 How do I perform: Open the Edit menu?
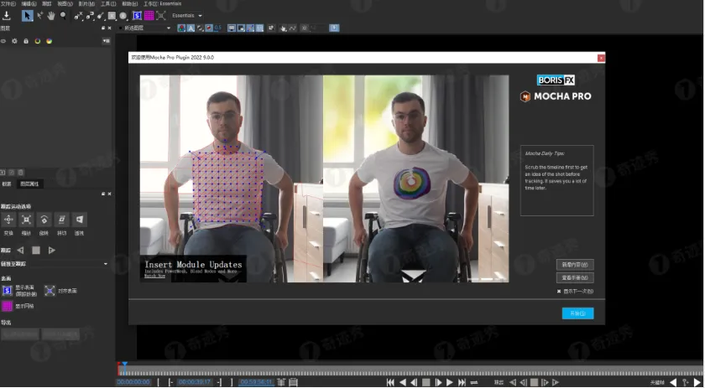[x=29, y=3]
